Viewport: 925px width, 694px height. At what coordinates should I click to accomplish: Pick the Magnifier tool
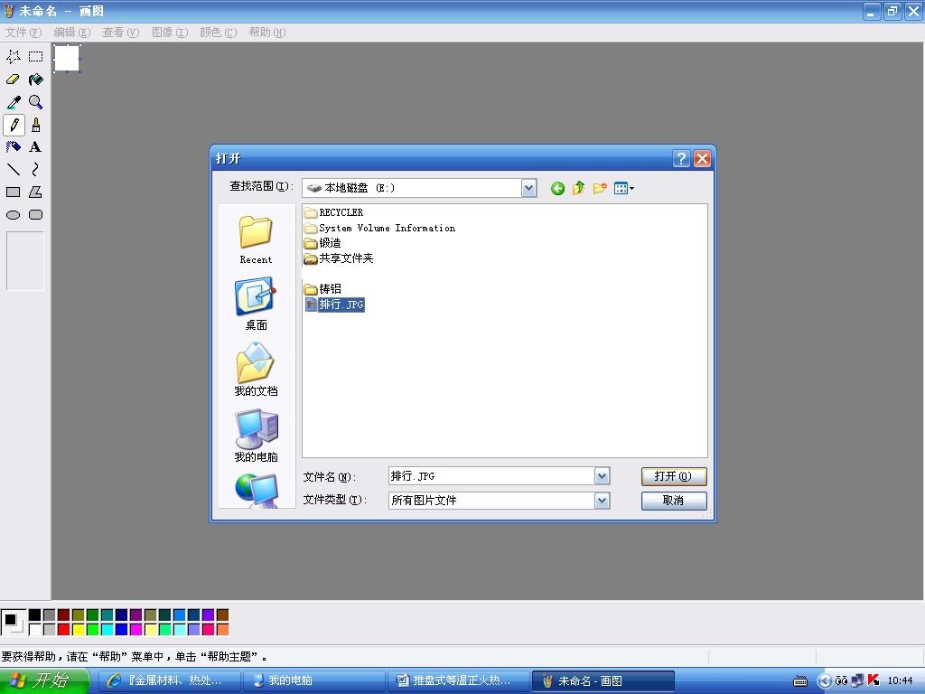click(x=35, y=101)
